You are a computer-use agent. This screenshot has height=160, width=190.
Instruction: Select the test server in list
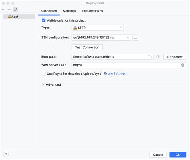point(19,16)
